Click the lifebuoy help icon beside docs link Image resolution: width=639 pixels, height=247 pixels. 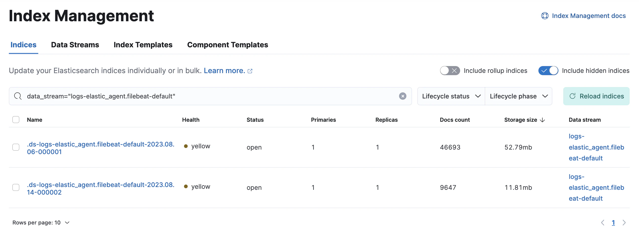coord(545,16)
